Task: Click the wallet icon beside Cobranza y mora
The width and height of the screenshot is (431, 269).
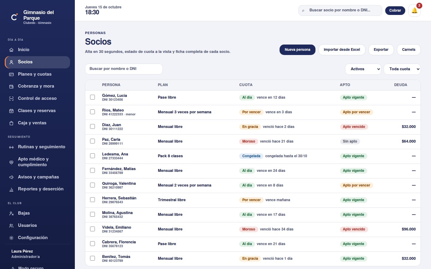Action: click(x=11, y=86)
